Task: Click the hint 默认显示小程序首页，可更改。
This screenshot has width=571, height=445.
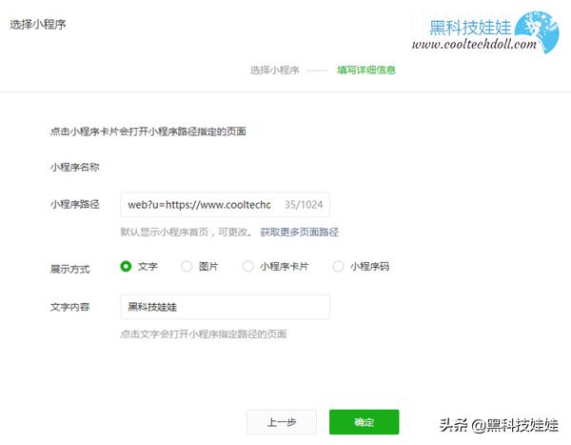Action: pyautogui.click(x=187, y=232)
